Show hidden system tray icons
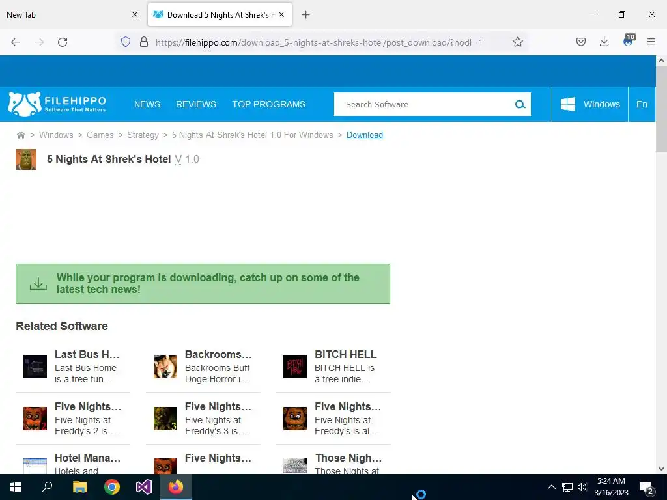Screen dimensions: 667x500 551,487
